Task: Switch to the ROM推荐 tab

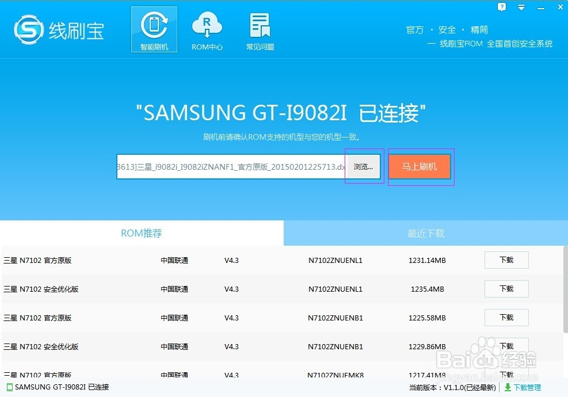Action: [142, 233]
